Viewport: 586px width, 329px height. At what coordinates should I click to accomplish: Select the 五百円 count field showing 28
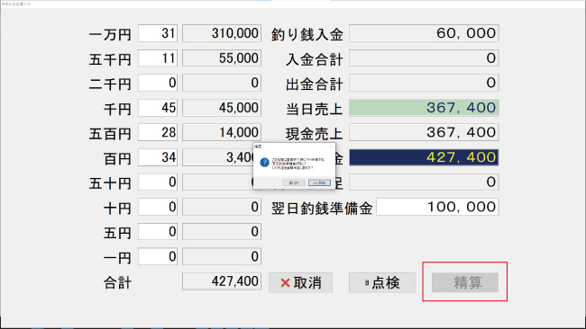point(158,132)
